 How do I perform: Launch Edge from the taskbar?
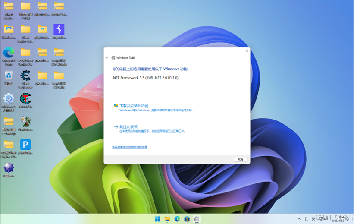(177, 219)
